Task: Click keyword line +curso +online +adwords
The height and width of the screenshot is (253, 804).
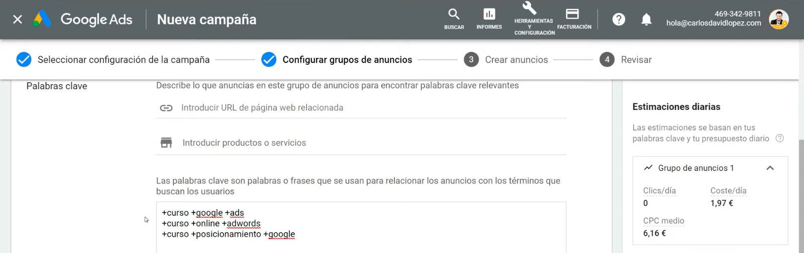Action: [211, 223]
